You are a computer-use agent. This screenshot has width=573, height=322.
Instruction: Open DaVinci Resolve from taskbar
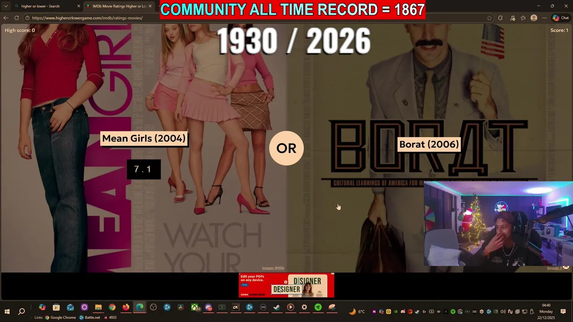[180, 307]
